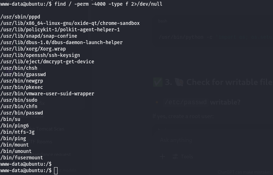The height and width of the screenshot is (175, 273).
Task: Click the faint Tools sliders icon
Action: [x=175, y=157]
